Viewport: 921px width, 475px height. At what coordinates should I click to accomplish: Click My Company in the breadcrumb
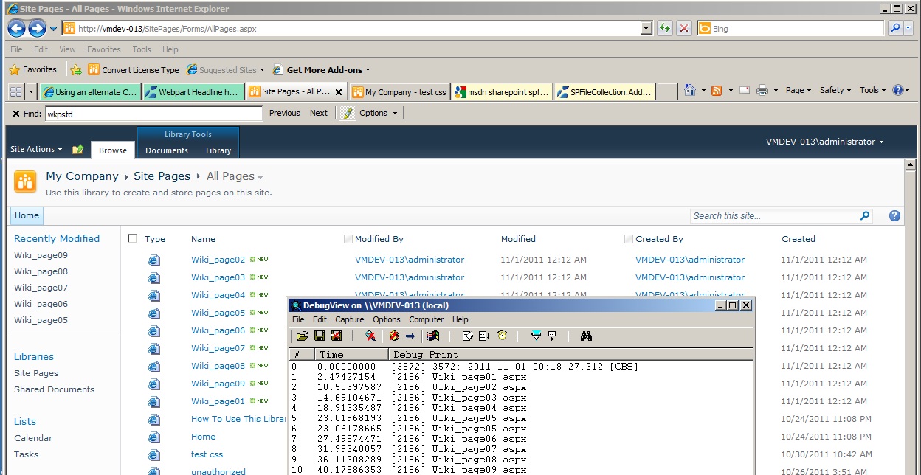(x=82, y=176)
